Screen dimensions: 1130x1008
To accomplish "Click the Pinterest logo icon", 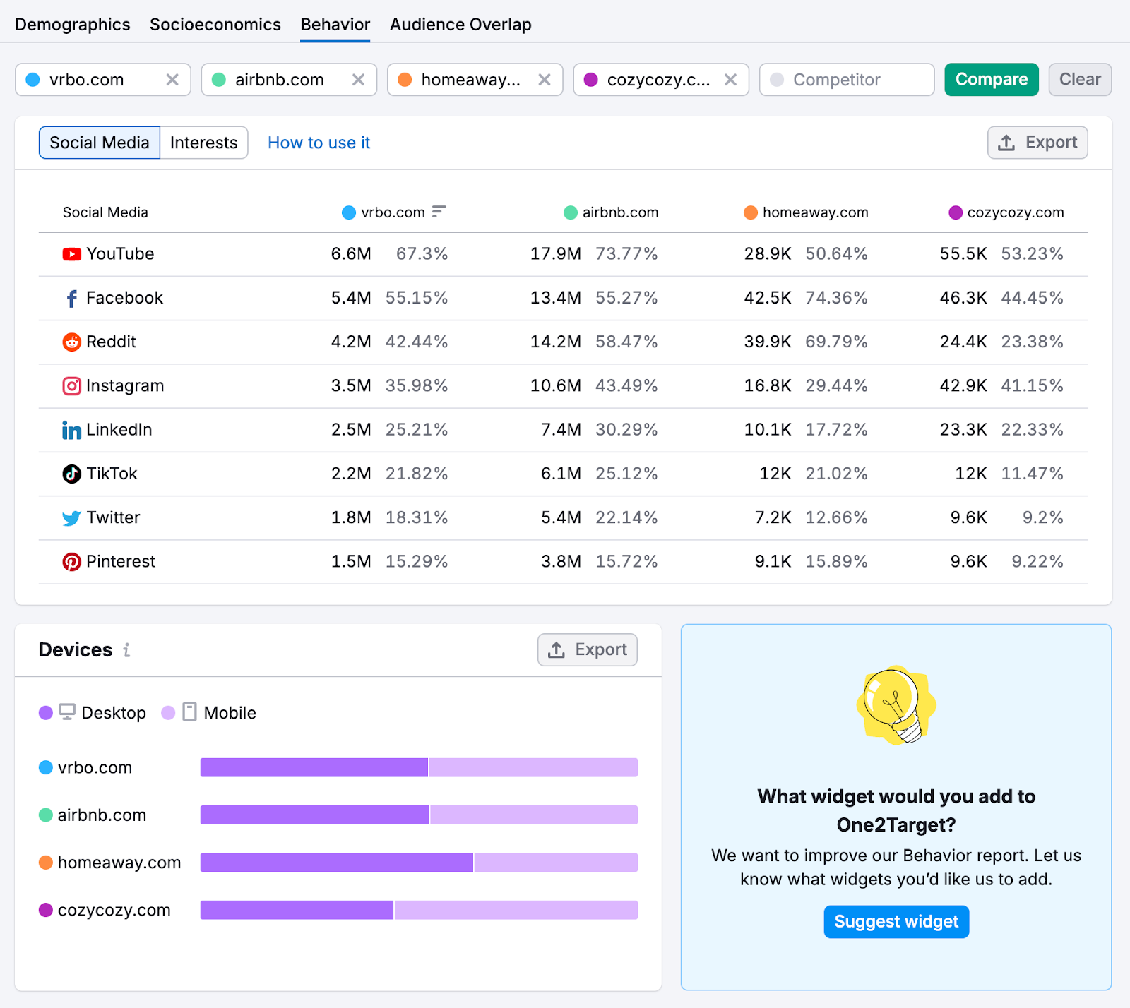I will coord(71,562).
